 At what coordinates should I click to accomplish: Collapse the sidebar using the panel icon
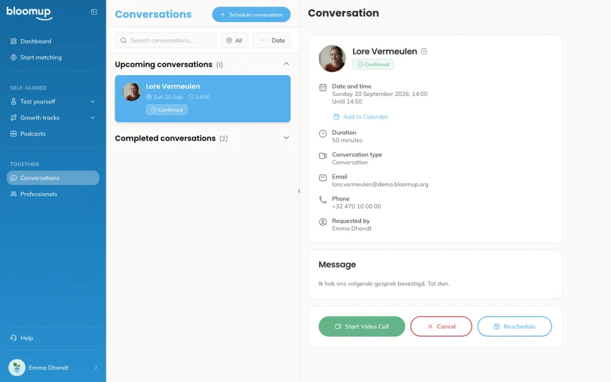tap(94, 12)
